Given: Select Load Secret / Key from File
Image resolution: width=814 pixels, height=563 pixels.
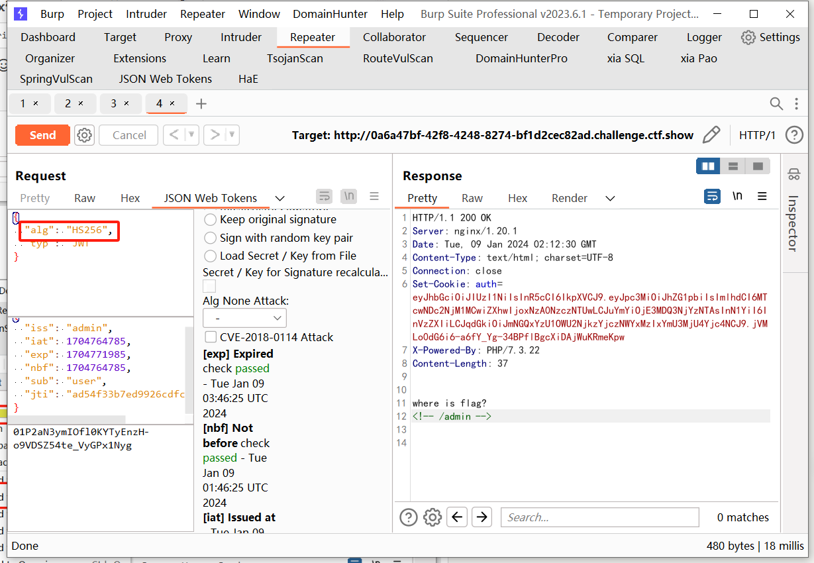Looking at the screenshot, I should click(x=211, y=256).
